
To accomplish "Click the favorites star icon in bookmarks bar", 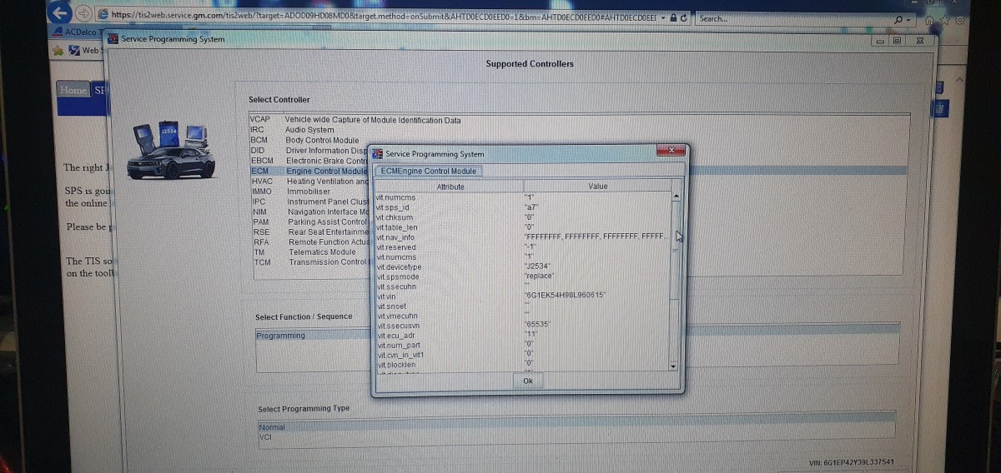I will coord(58,50).
